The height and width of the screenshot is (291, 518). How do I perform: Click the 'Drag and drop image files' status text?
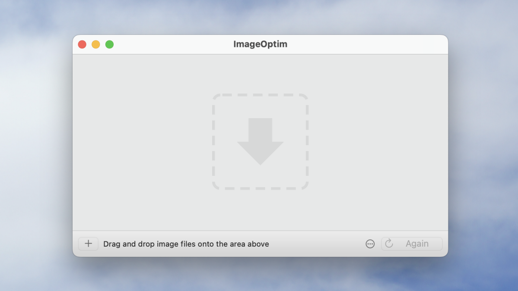point(186,244)
